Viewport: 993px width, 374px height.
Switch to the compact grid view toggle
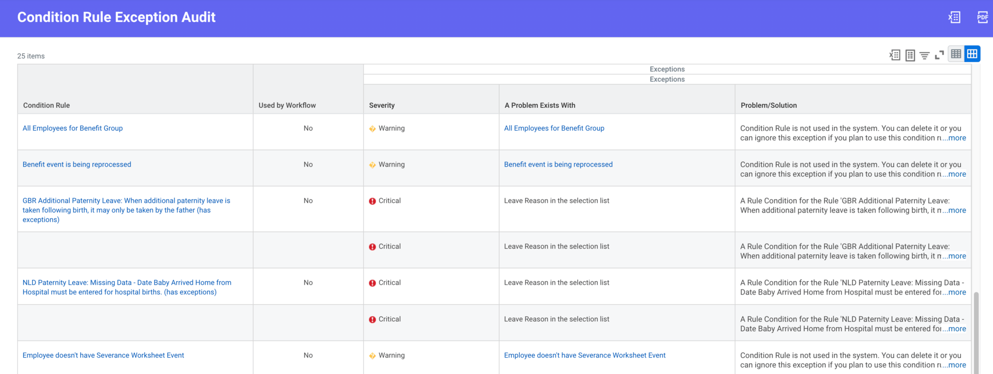pos(956,54)
